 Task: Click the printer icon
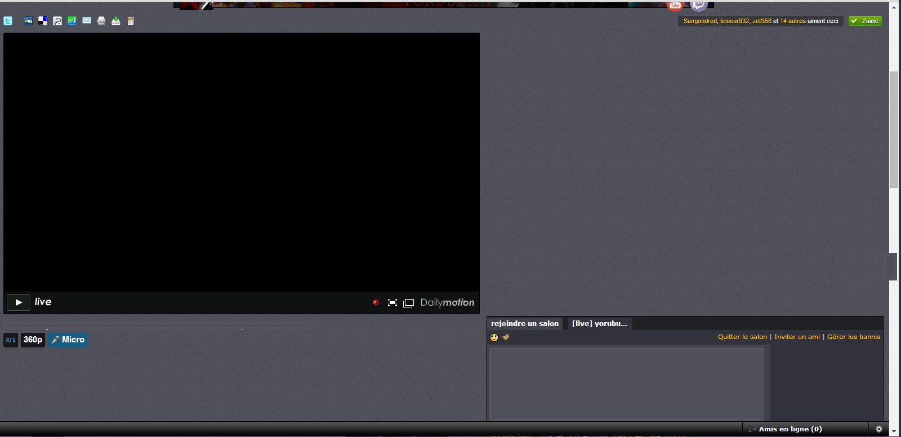pyautogui.click(x=101, y=21)
